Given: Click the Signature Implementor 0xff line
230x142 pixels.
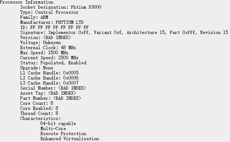Looking at the screenshot, I should 124,33.
